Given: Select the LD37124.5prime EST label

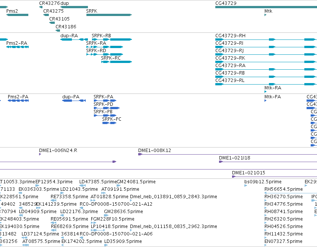Looking at the screenshot, I should coord(41,234).
